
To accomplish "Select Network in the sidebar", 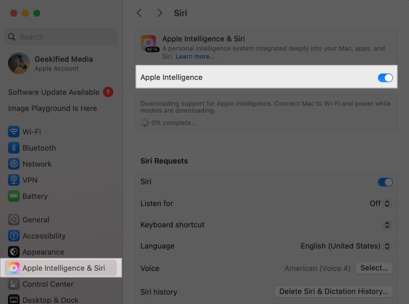I will [x=37, y=164].
